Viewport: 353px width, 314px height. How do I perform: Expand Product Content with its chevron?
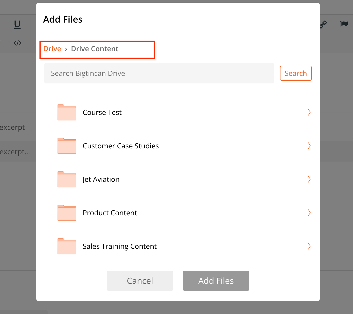pos(309,213)
